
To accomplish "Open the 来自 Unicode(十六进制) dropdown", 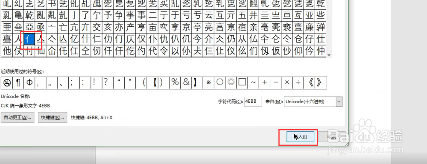I will (x=313, y=102).
